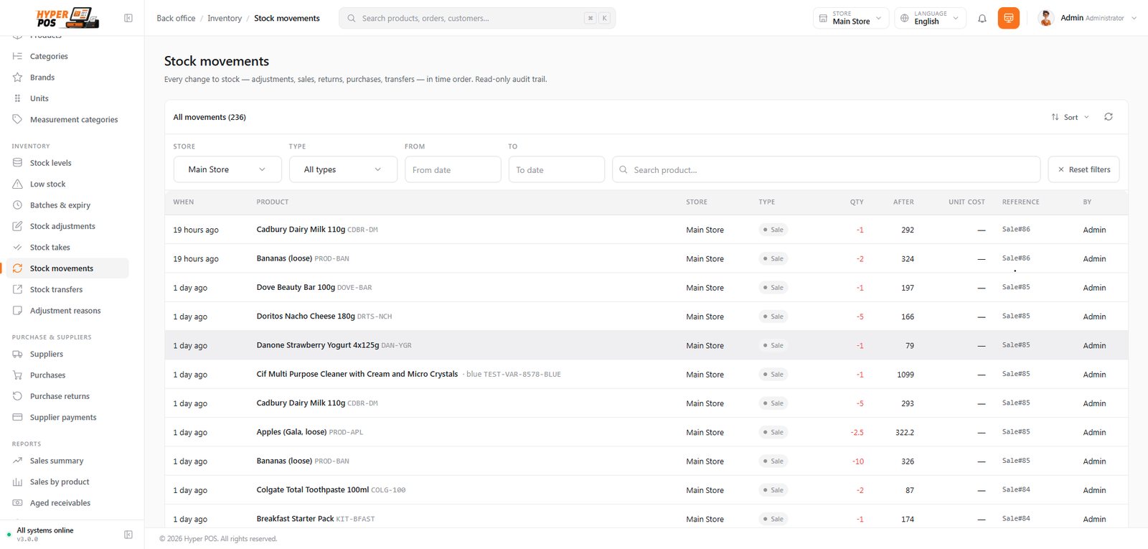1148x549 pixels.
Task: Click the Search product field
Action: (826, 169)
